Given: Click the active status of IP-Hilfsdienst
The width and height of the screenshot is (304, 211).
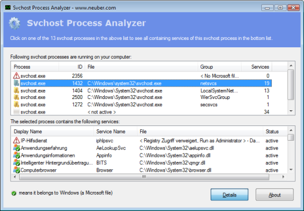Looking at the screenshot, I should pos(272,141).
